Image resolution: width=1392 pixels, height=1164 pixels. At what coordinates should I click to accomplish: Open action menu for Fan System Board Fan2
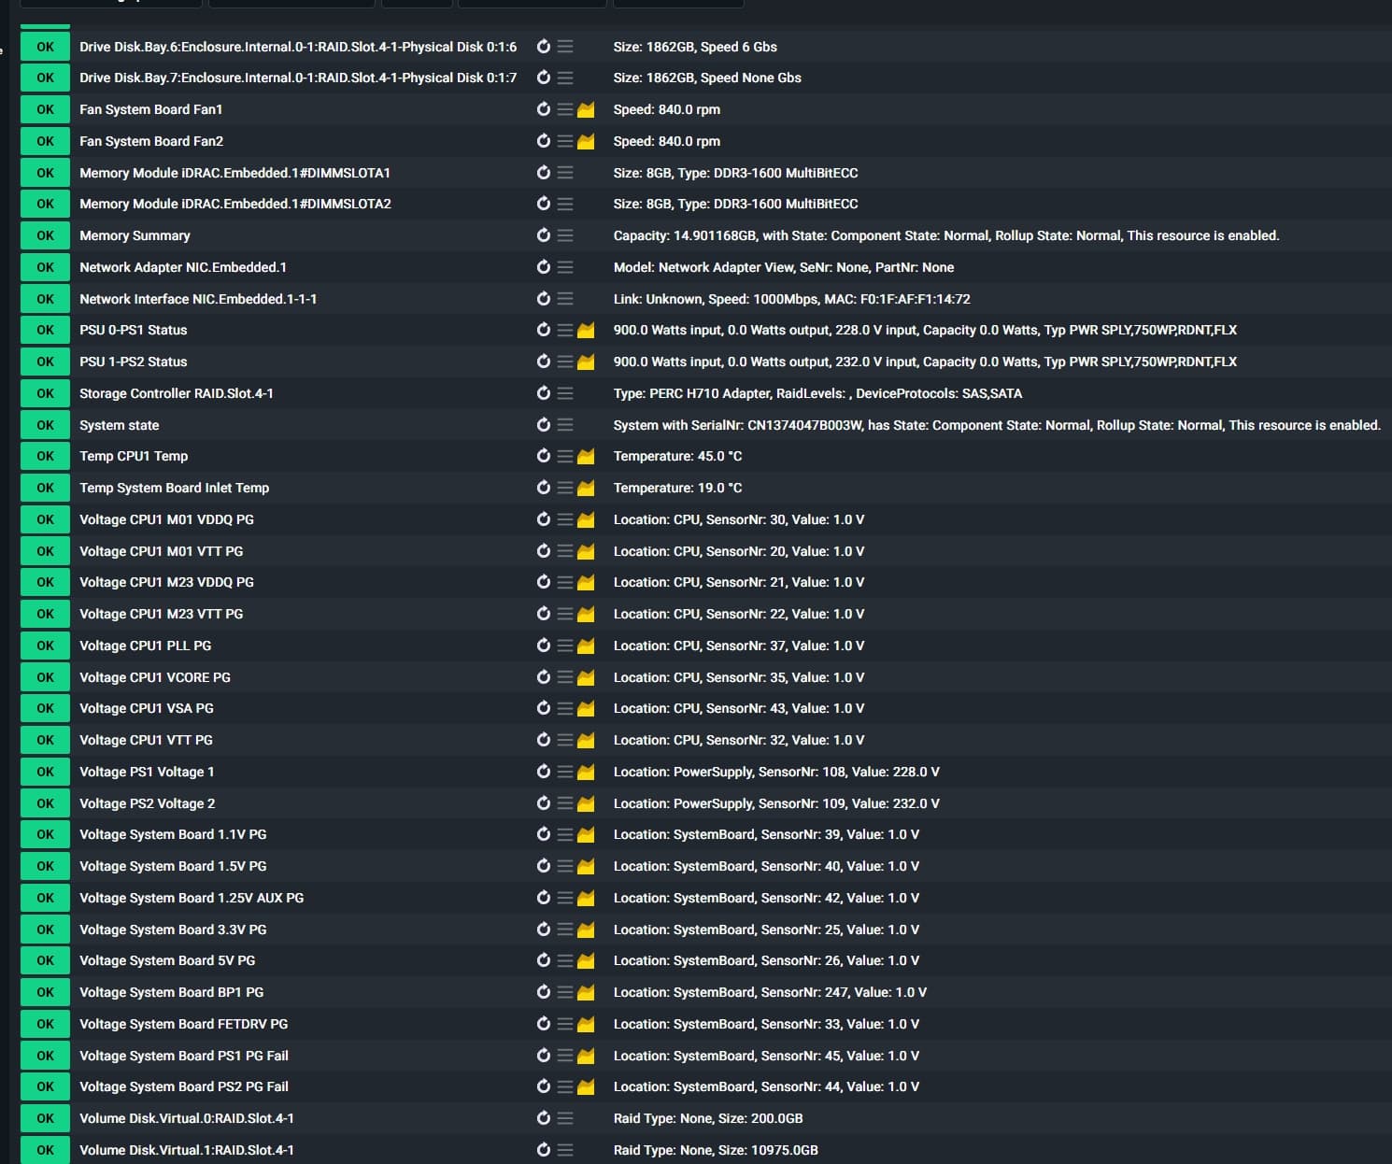coord(564,141)
